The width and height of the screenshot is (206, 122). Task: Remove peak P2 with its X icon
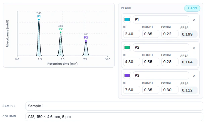[x=194, y=48]
